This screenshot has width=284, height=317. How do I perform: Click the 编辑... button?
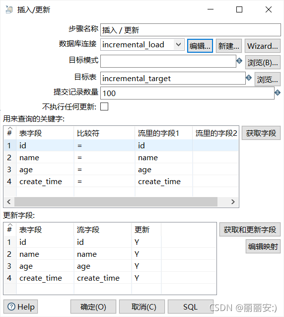pyautogui.click(x=200, y=46)
